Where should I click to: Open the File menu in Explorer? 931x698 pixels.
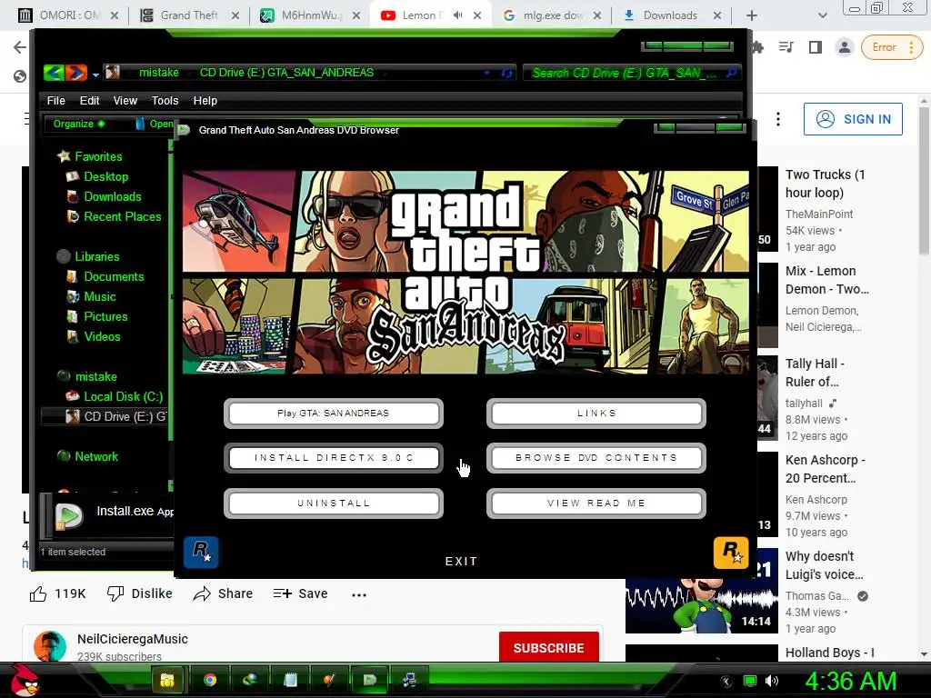click(x=55, y=100)
